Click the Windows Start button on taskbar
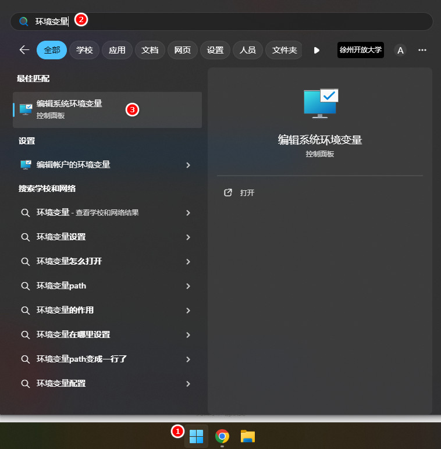This screenshot has width=441, height=449. click(x=196, y=436)
